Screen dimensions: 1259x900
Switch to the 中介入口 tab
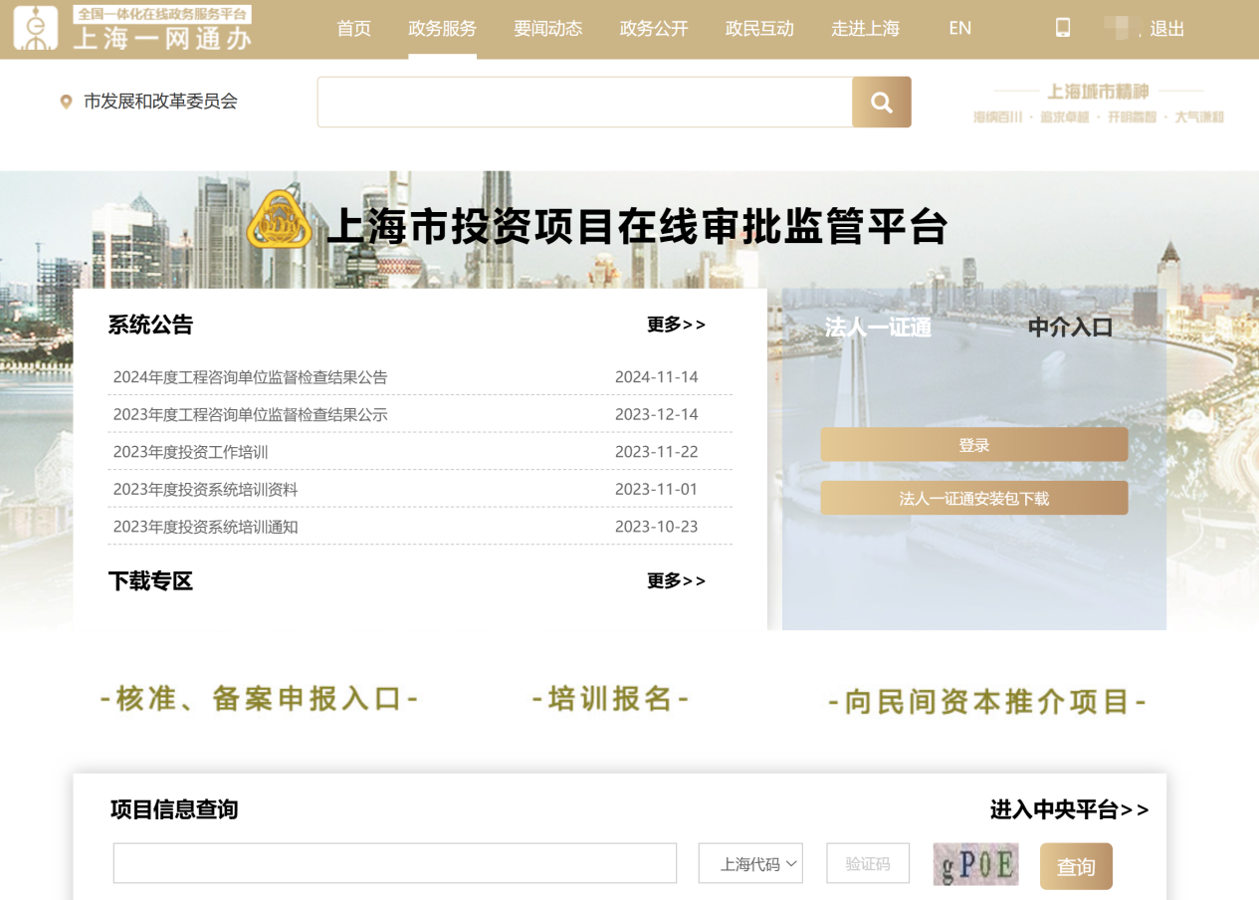(x=1070, y=328)
